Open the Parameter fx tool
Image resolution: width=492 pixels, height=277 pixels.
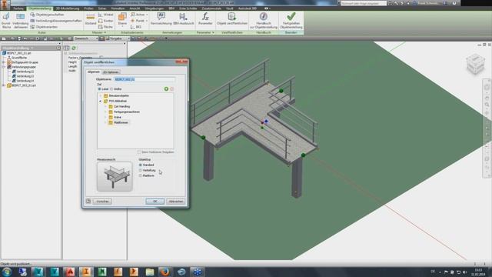pyautogui.click(x=205, y=18)
